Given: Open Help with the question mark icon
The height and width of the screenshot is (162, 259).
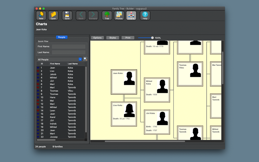Looking at the screenshot, I should tap(145, 16).
